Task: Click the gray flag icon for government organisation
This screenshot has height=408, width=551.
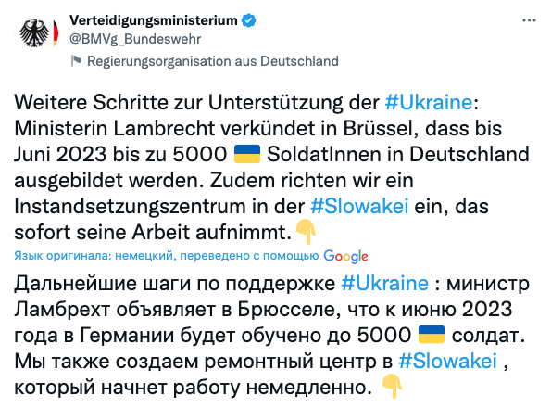Action: [x=76, y=61]
